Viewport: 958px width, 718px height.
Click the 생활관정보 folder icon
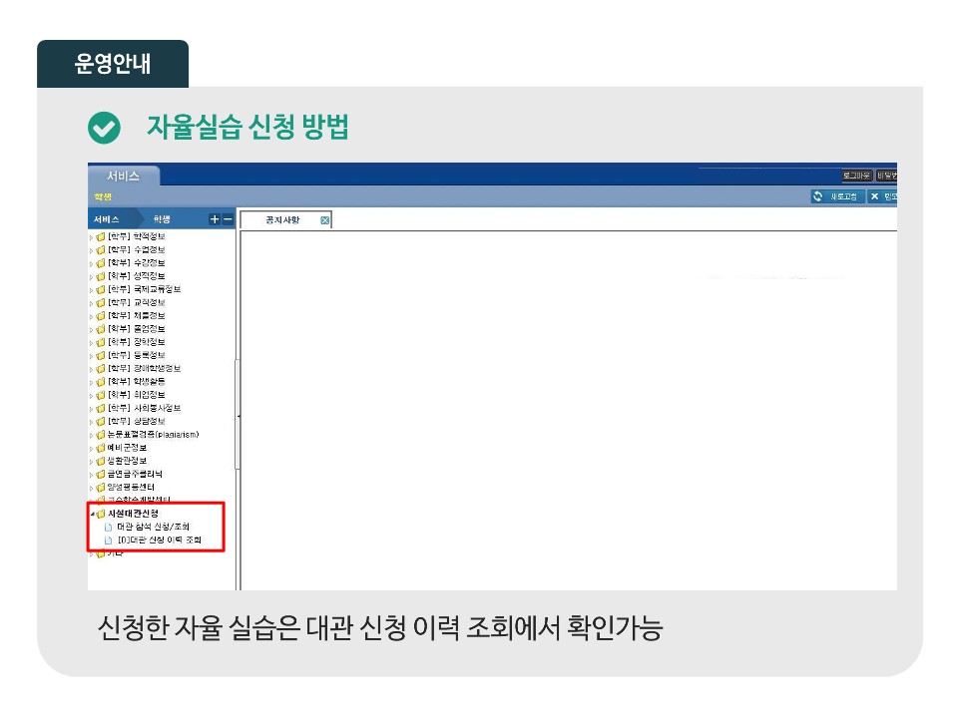point(100,461)
